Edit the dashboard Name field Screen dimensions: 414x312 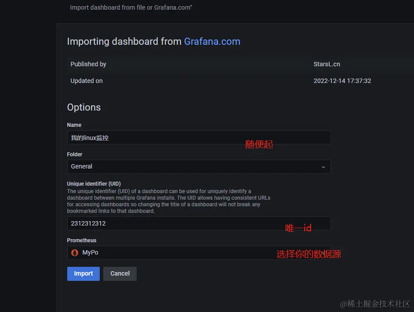199,137
